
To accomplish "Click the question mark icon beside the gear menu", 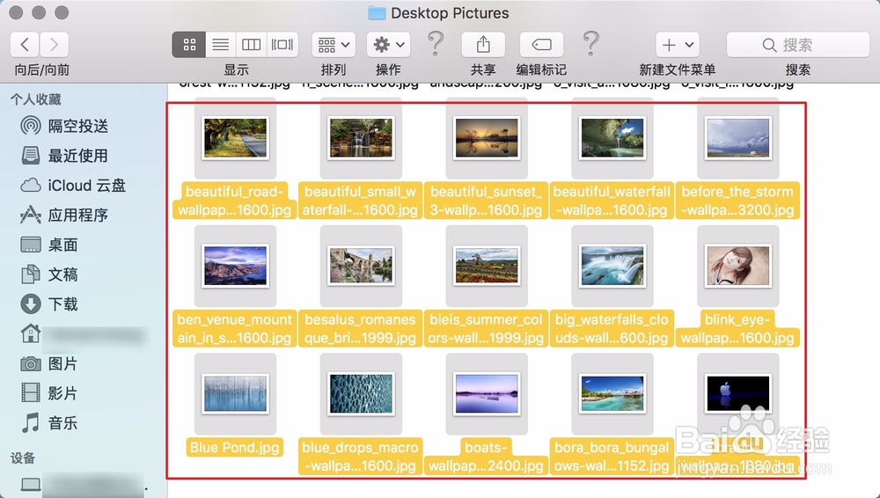I will [436, 44].
